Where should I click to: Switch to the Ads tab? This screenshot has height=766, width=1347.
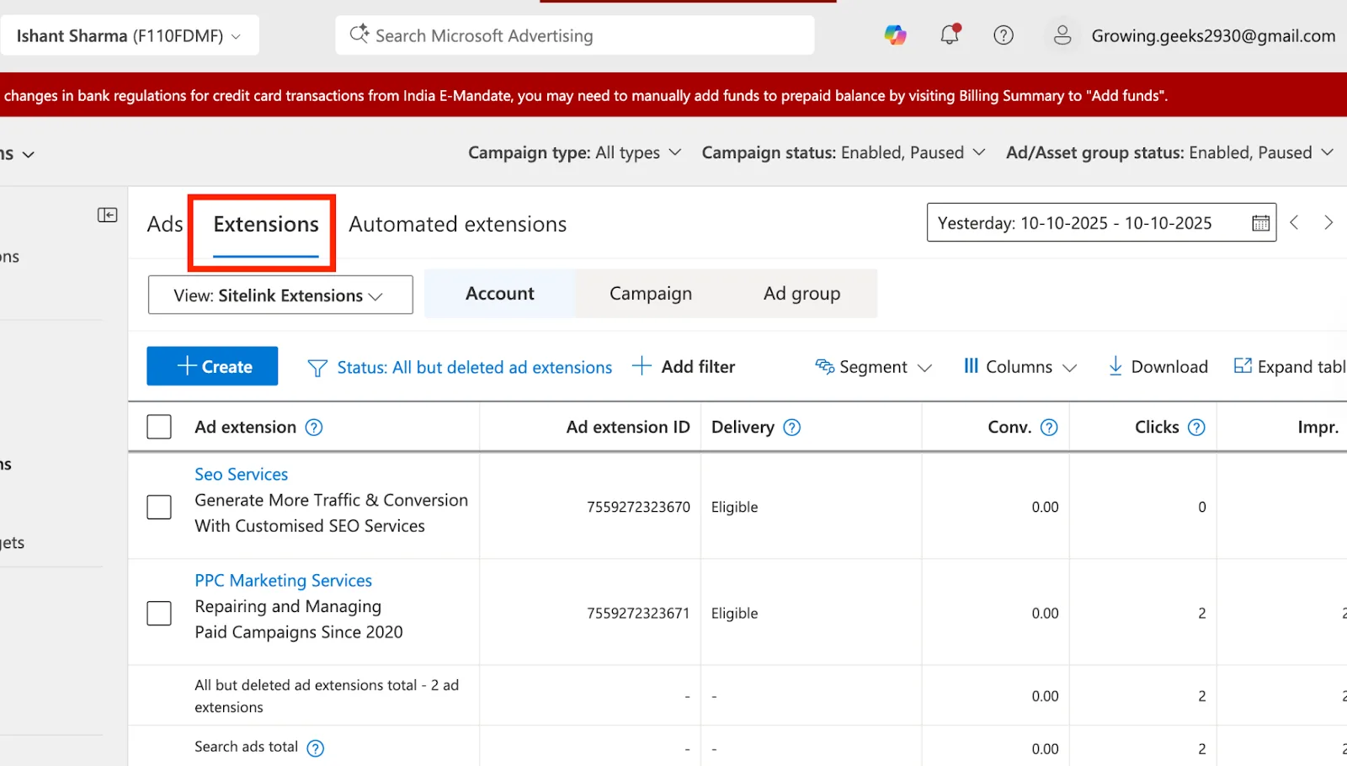coord(165,224)
